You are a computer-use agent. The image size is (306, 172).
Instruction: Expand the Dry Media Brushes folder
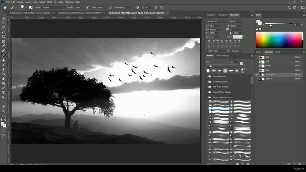(207, 82)
